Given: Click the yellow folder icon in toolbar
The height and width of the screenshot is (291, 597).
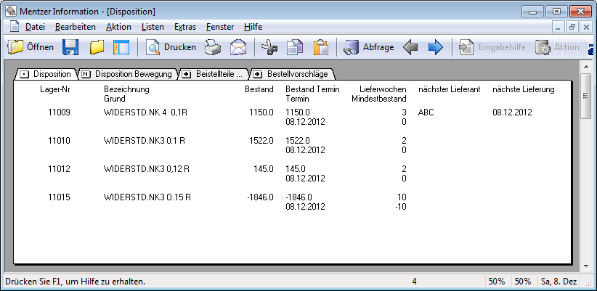Looking at the screenshot, I should coord(97,48).
